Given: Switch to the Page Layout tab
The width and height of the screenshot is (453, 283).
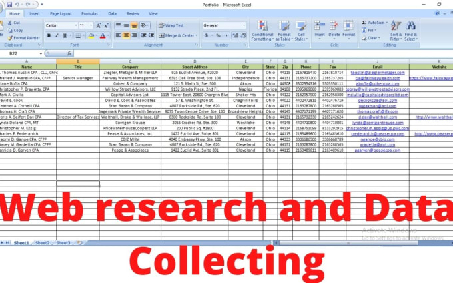Looking at the screenshot, I should pos(61,13).
